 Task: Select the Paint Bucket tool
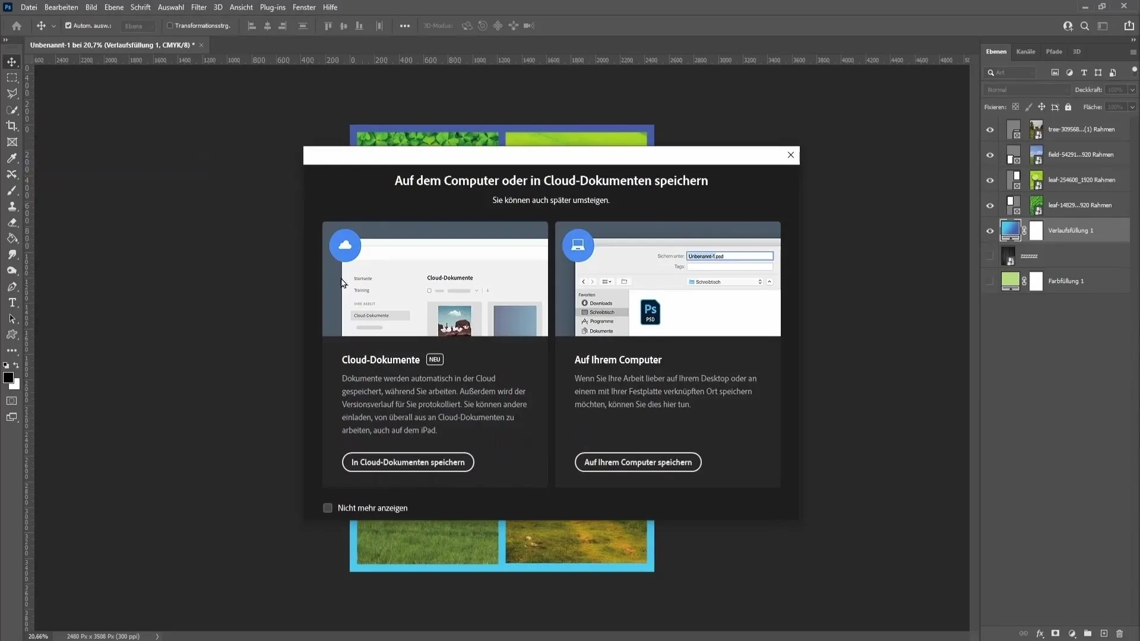pyautogui.click(x=12, y=239)
